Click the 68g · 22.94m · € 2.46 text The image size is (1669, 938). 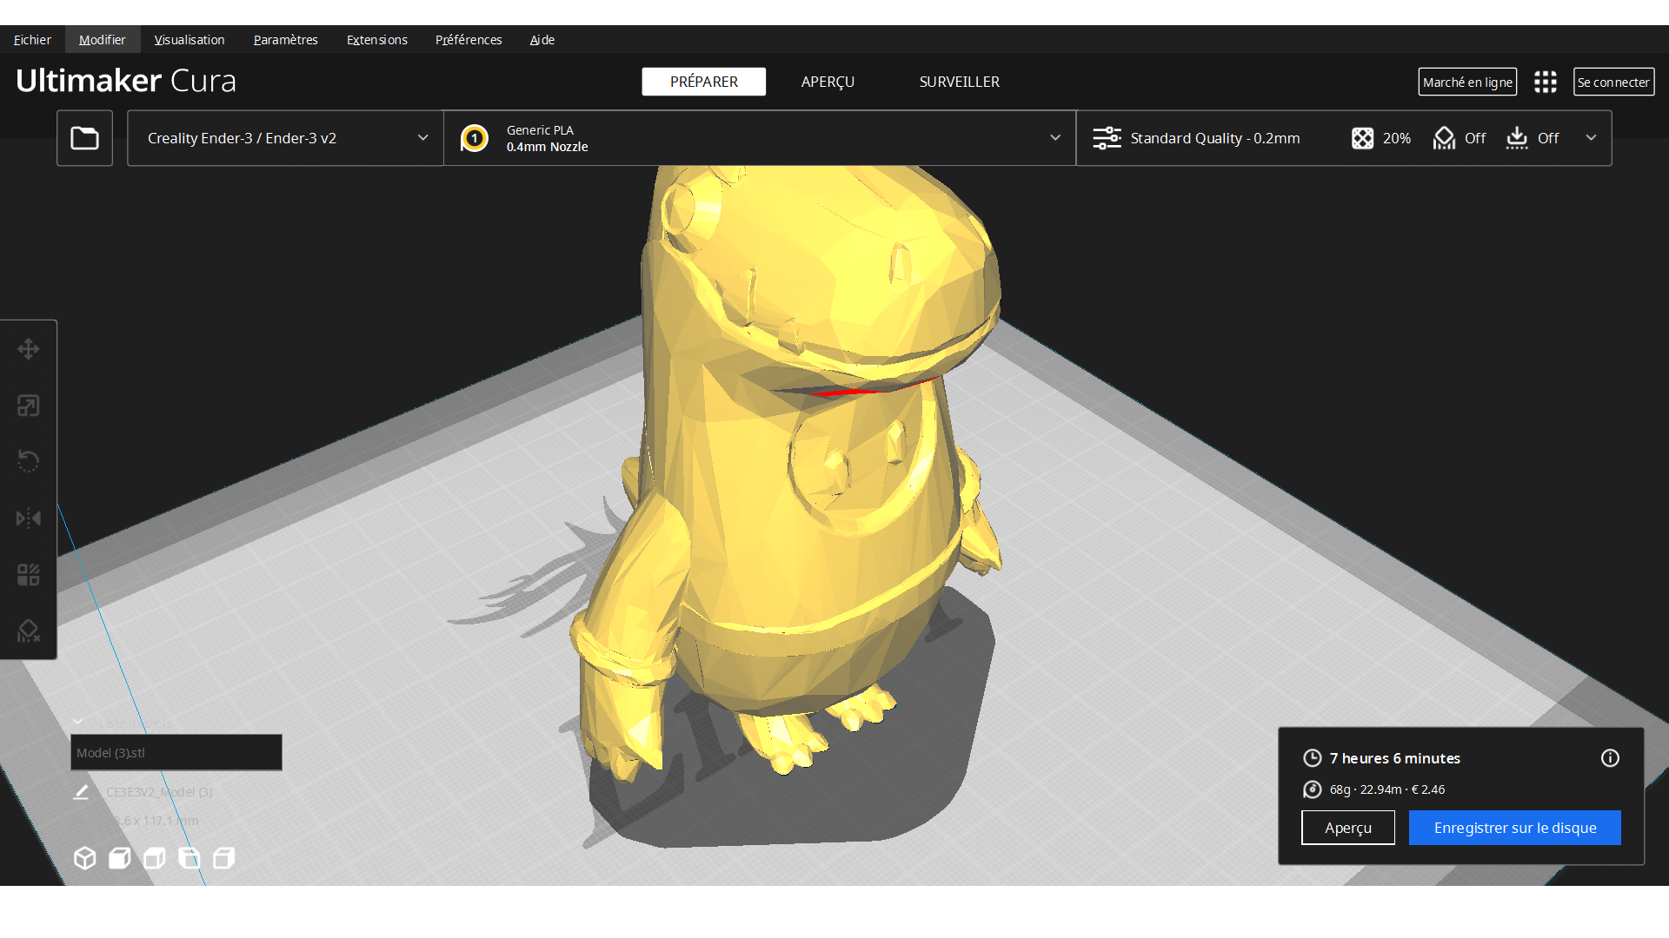coord(1387,789)
